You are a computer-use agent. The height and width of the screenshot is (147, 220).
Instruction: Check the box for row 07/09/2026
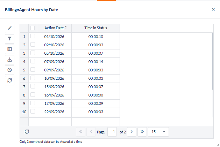click(x=33, y=61)
